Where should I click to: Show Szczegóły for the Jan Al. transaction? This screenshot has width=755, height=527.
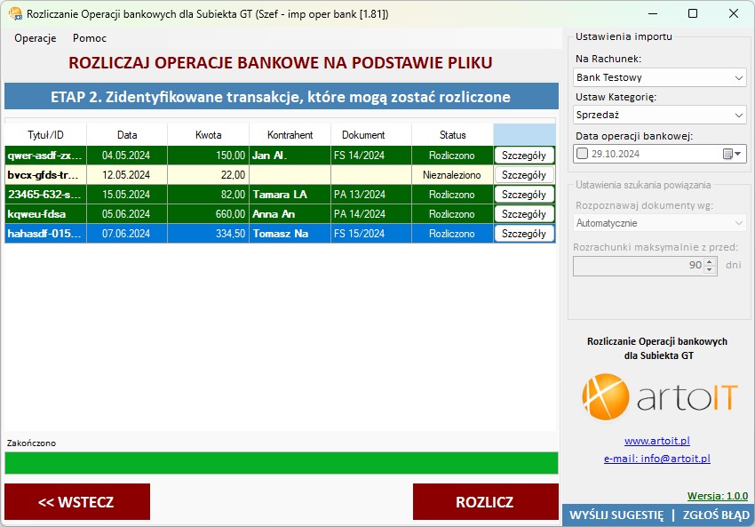[524, 156]
